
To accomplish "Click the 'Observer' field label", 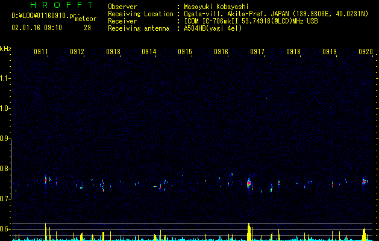I will point(122,7).
